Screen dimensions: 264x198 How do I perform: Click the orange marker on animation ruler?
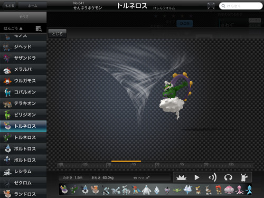126,161
